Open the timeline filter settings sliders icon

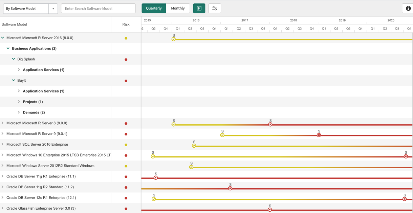pos(215,8)
